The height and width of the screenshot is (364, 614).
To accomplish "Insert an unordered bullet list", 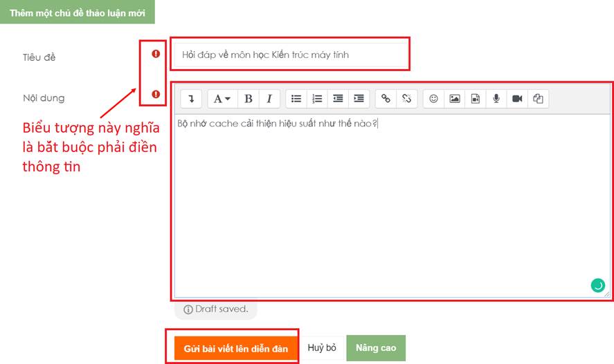I will [x=296, y=98].
